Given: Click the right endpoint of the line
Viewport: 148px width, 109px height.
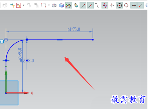Looking at the screenshot, I should [93, 40].
